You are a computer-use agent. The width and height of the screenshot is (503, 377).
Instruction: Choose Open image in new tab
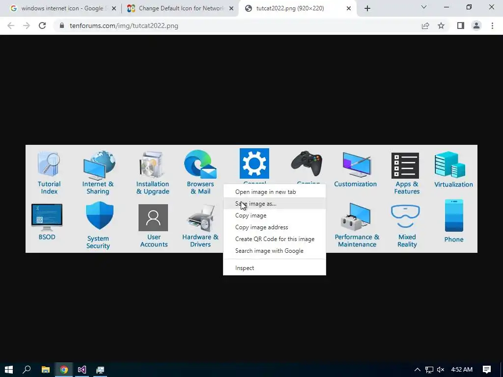pos(274,192)
